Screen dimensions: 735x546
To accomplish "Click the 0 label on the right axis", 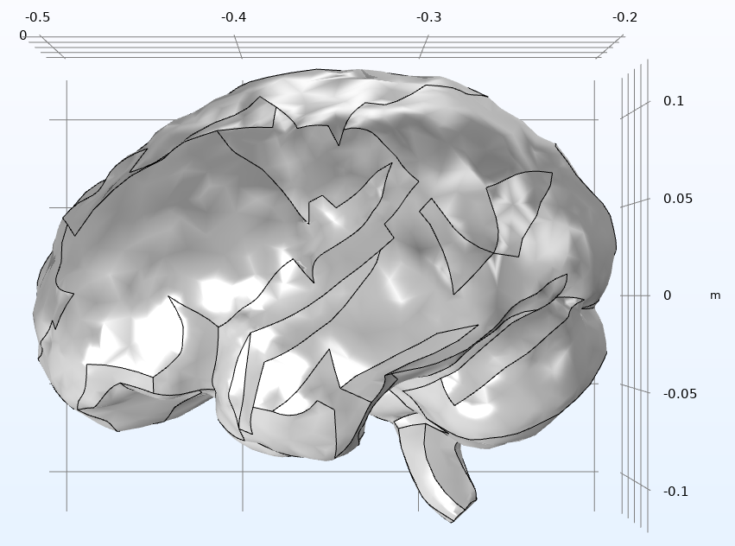I will pyautogui.click(x=667, y=296).
